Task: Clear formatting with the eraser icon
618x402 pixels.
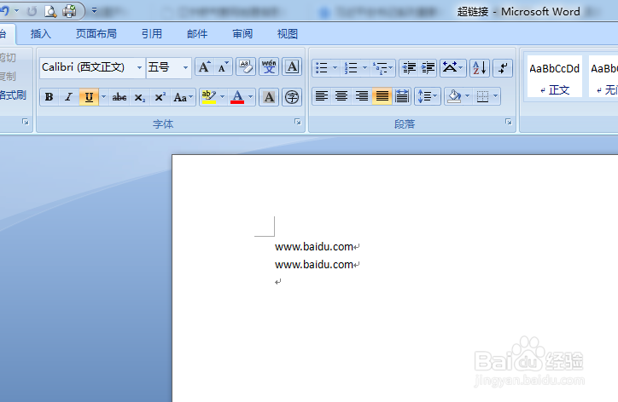Action: (246, 67)
